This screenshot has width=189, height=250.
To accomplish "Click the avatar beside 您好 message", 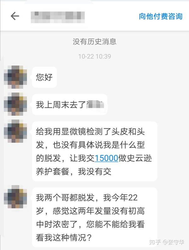I will (15, 77).
